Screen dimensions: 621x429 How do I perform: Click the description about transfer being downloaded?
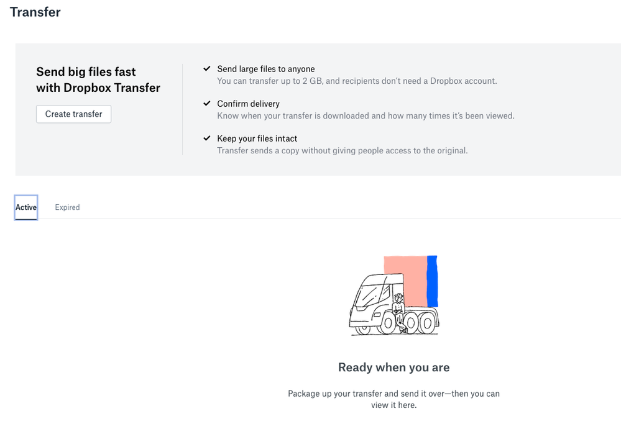[366, 115]
